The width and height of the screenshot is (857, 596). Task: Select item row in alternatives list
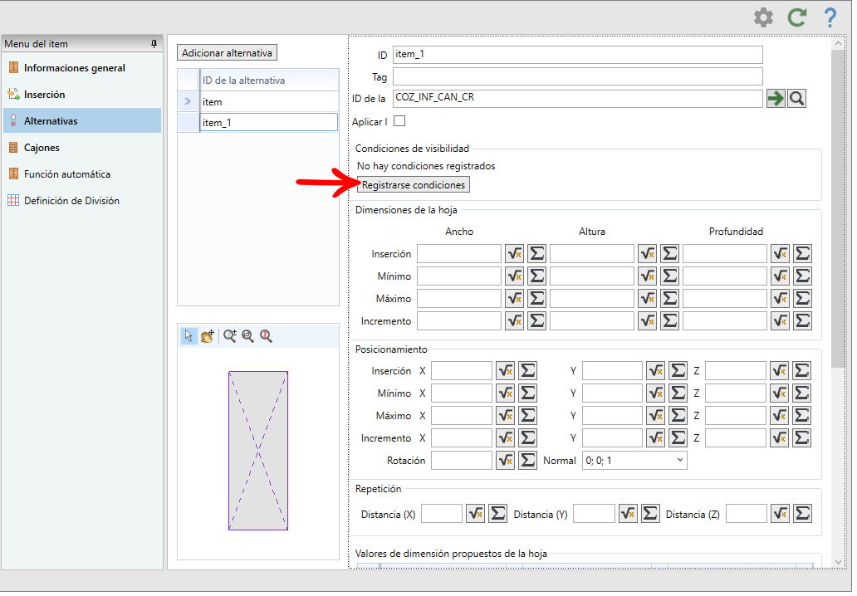(268, 101)
